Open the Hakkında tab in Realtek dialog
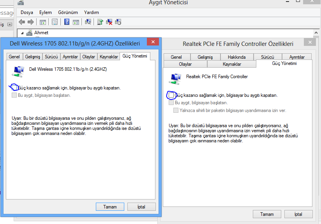321x224 pixels. pyautogui.click(x=236, y=57)
